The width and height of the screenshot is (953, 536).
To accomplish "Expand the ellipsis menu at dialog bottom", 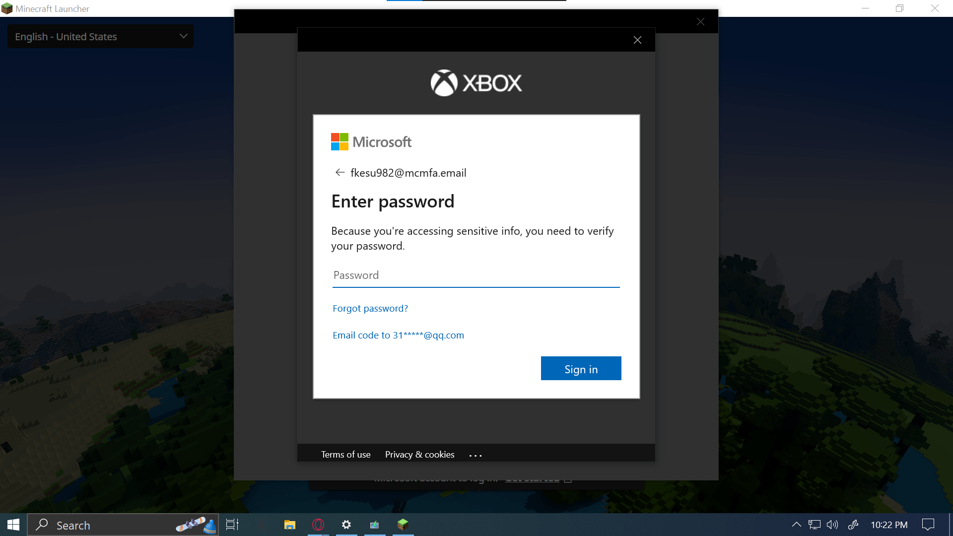I will 476,454.
